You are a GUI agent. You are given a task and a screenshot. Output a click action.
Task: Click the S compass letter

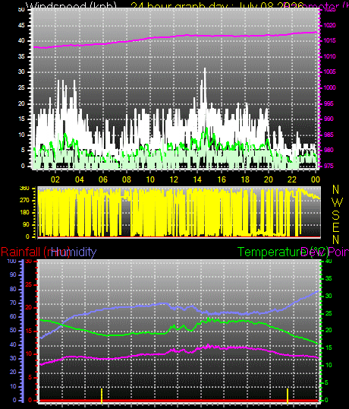coord(336,215)
